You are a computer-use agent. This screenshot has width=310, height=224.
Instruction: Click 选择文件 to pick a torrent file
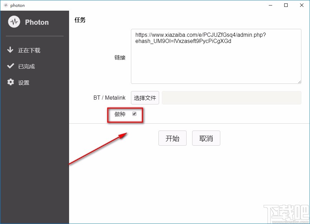145,98
